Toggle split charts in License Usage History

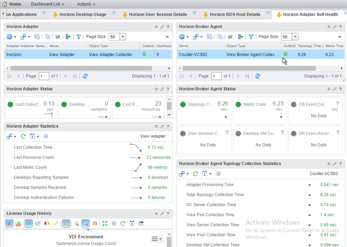(x=9, y=223)
